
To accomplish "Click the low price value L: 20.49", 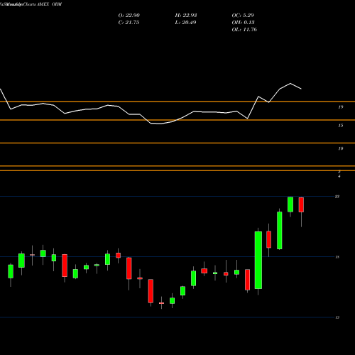I will pyautogui.click(x=186, y=23).
